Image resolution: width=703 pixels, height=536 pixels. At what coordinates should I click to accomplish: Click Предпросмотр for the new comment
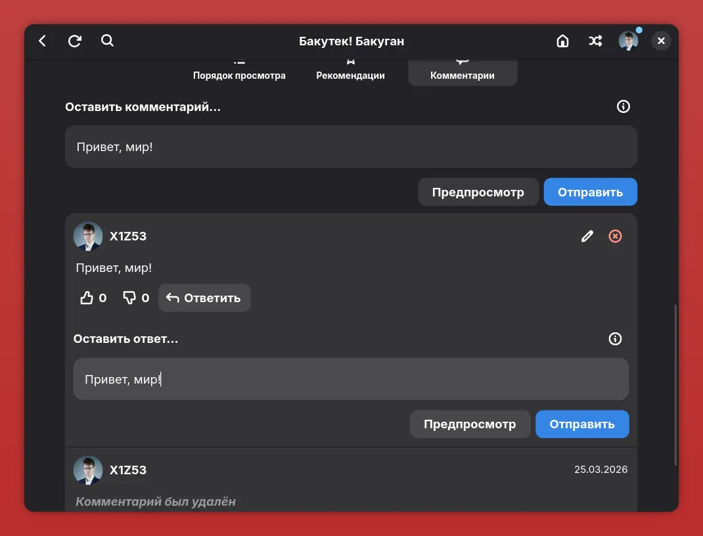[478, 192]
